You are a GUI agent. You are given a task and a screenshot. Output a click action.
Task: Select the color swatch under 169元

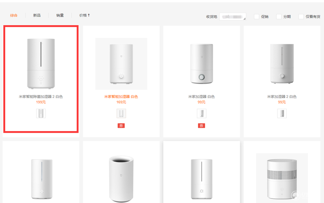click(x=121, y=114)
